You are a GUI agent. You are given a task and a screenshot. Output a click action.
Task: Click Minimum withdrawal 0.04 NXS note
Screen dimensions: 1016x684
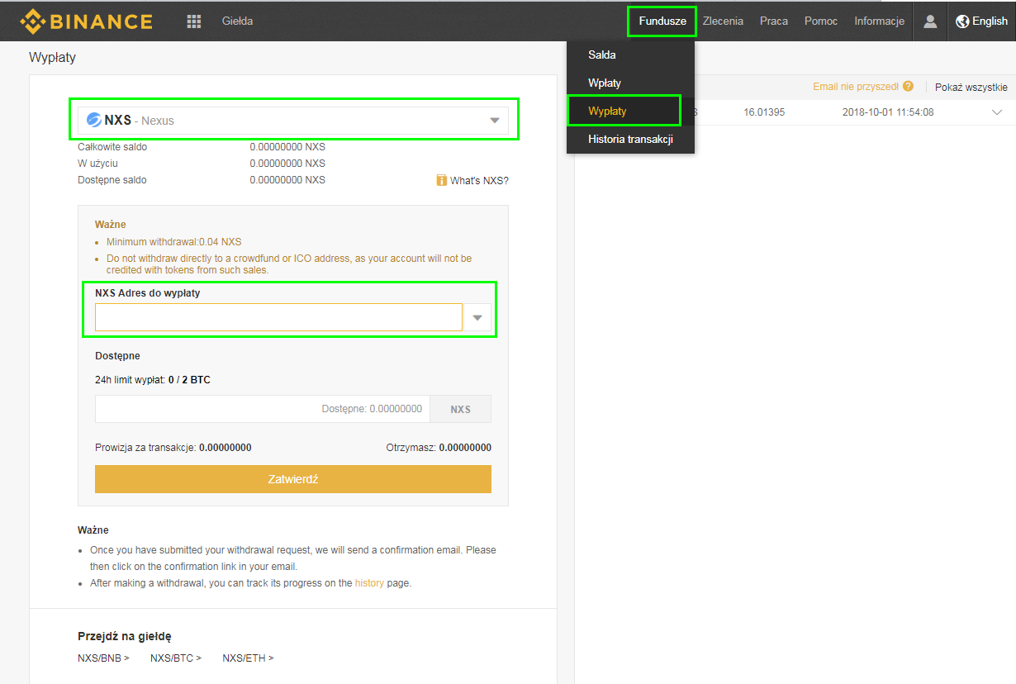[x=174, y=242]
